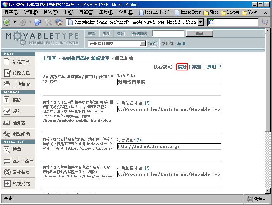272x205 pixels.
Task: Open 類別 categories sidebar item
Action: [18, 111]
